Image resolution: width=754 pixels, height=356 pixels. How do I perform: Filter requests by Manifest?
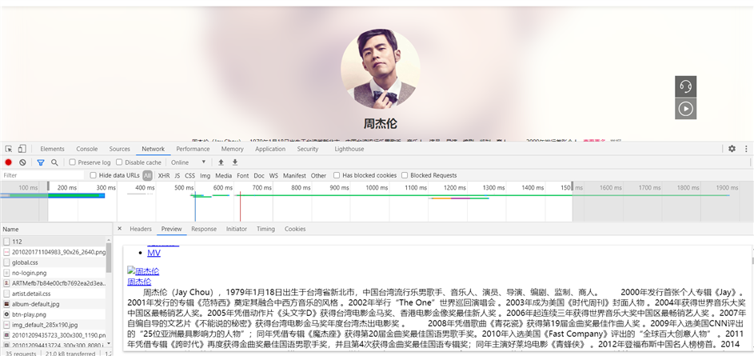pyautogui.click(x=295, y=176)
